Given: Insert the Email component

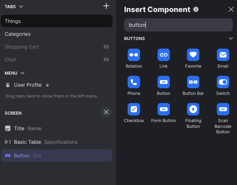Looking at the screenshot, I should 223,55.
